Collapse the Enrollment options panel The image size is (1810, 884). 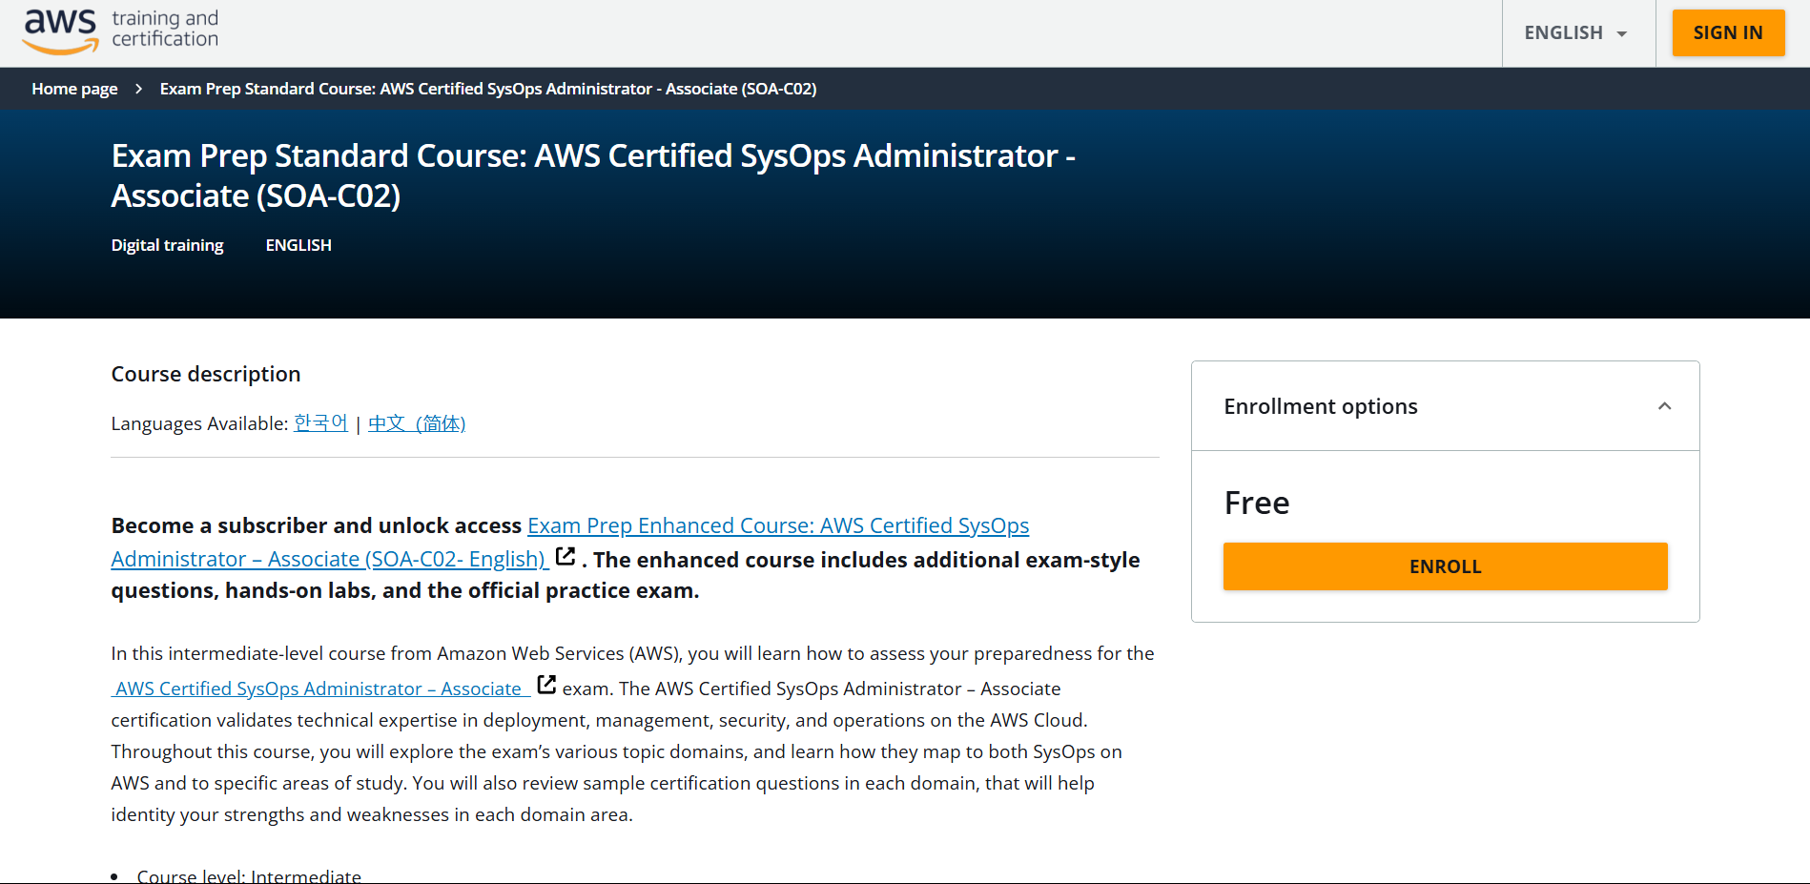point(1664,406)
